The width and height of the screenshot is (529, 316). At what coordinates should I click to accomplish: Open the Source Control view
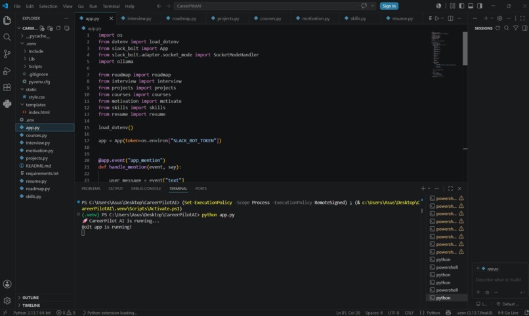[7, 54]
